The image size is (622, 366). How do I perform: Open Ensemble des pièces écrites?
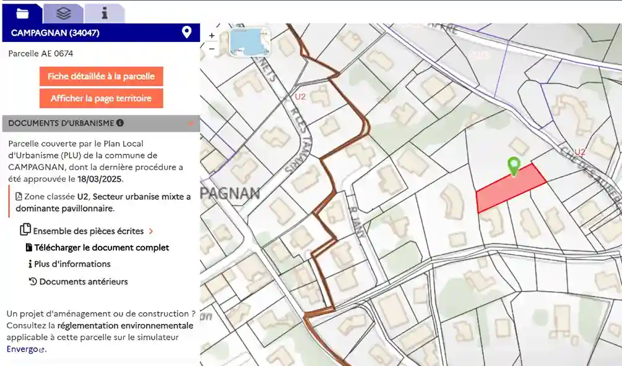[88, 231]
